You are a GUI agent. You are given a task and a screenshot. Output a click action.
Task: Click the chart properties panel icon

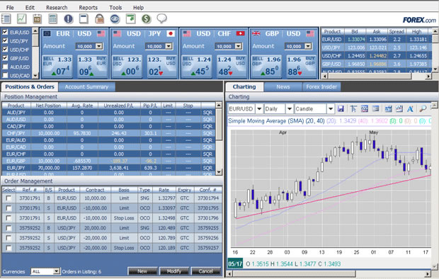(x=376, y=108)
